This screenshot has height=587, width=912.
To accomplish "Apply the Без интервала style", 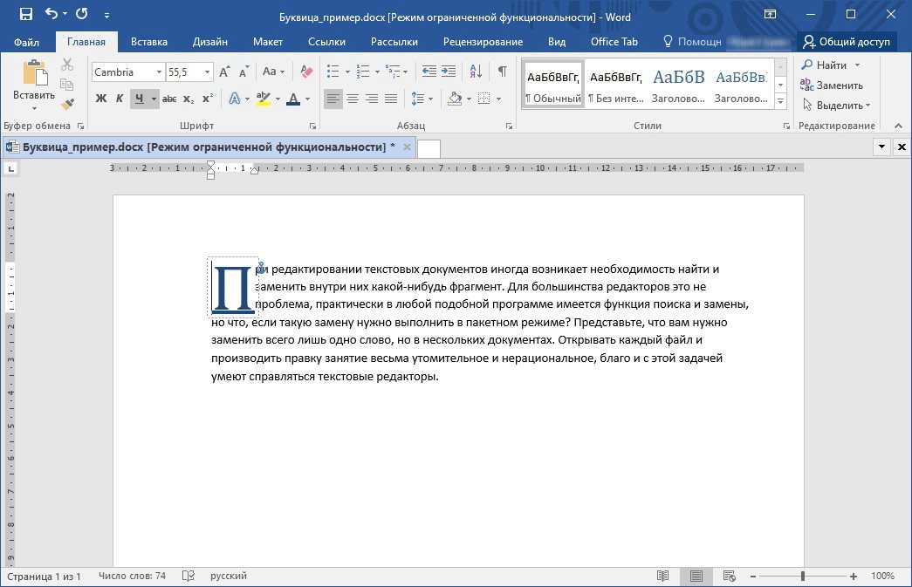I will (x=615, y=85).
